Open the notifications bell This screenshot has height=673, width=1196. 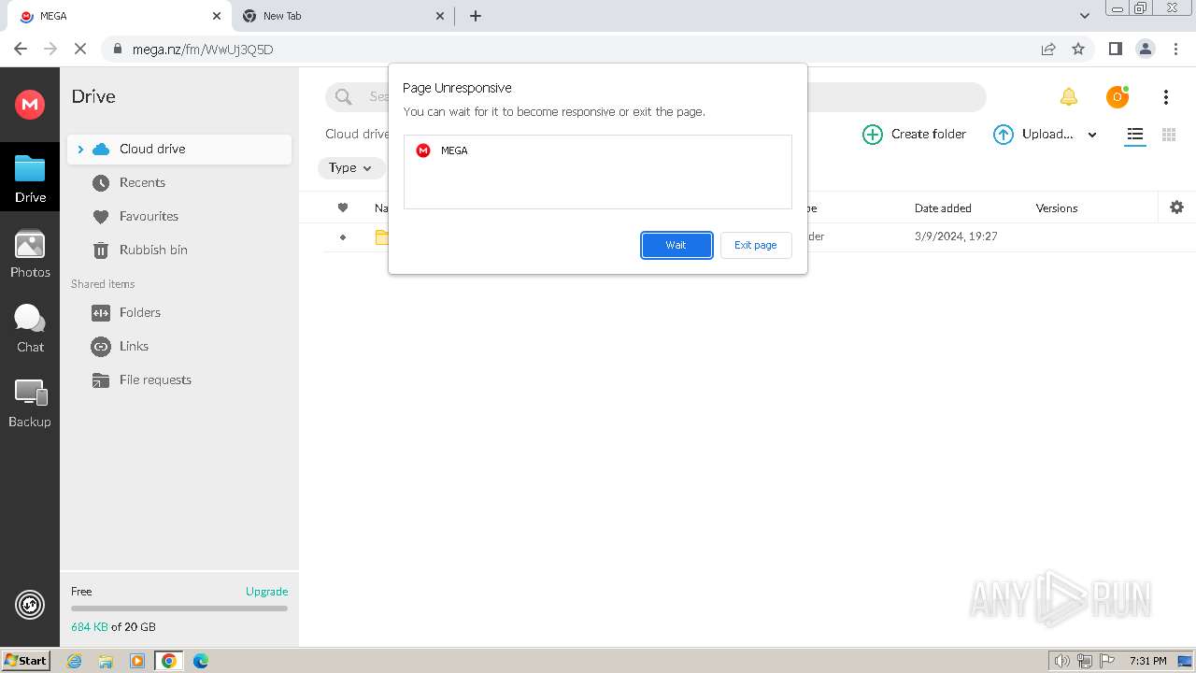point(1069,96)
